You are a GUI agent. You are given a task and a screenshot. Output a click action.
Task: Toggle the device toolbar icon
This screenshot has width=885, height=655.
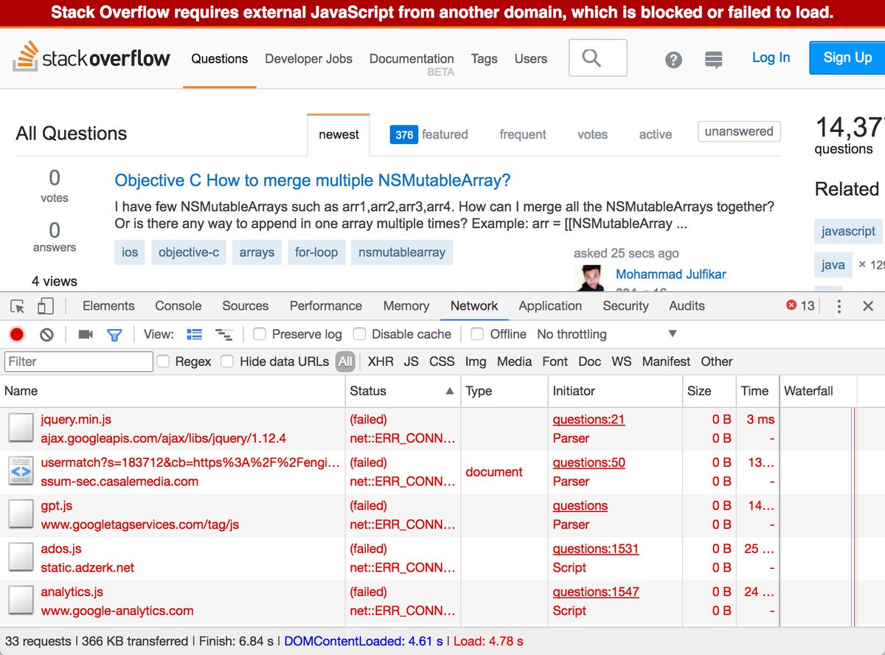46,306
